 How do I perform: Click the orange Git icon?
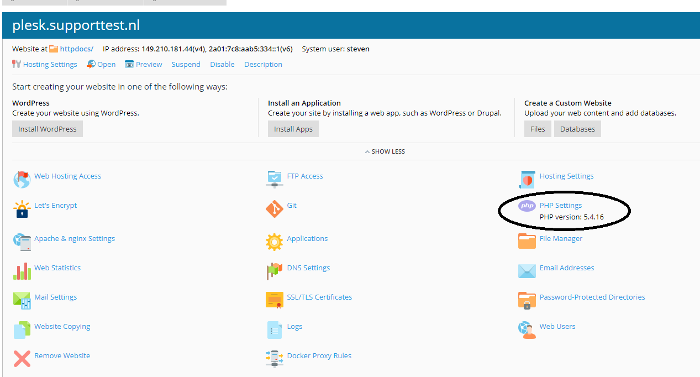coord(275,209)
